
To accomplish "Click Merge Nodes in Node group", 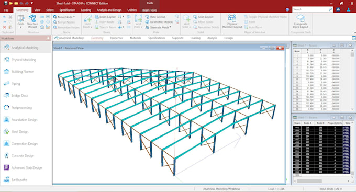I will pyautogui.click(x=64, y=22).
